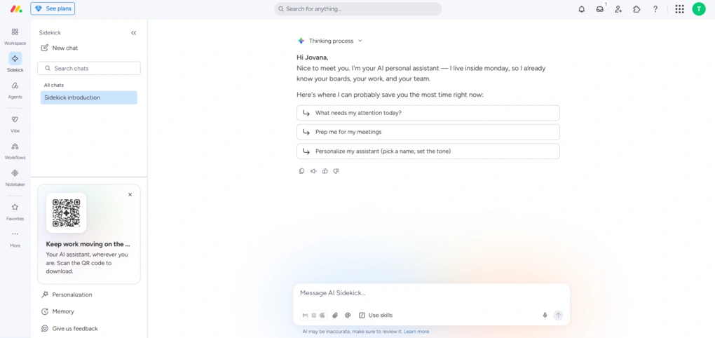Open Workflows from the left rail
This screenshot has width=715, height=338.
point(15,151)
